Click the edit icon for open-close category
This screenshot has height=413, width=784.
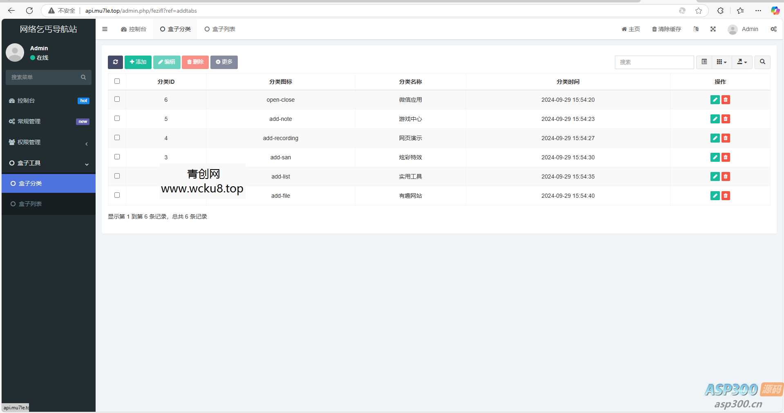click(x=715, y=100)
